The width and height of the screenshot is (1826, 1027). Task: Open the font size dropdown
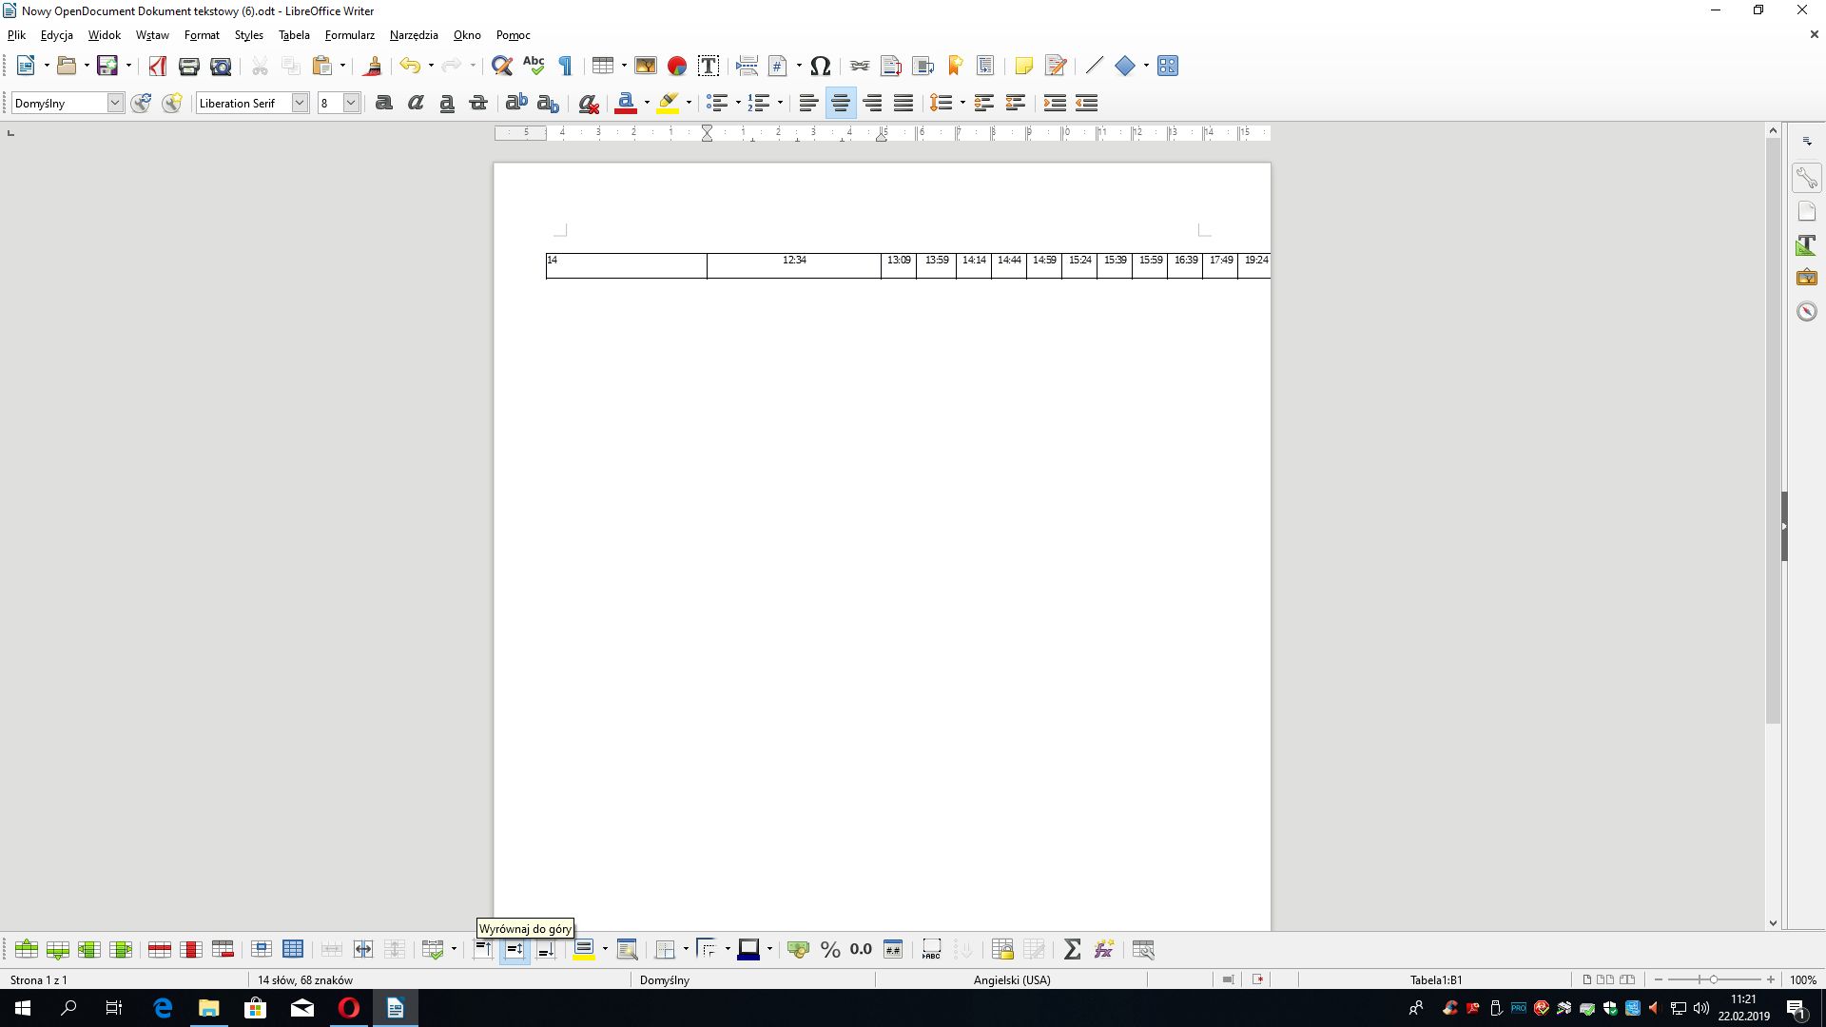point(351,103)
